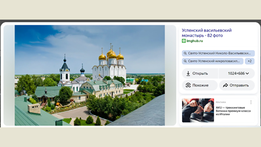
Task: Click the download arrow icon beside Открыть
Action: 188,73
